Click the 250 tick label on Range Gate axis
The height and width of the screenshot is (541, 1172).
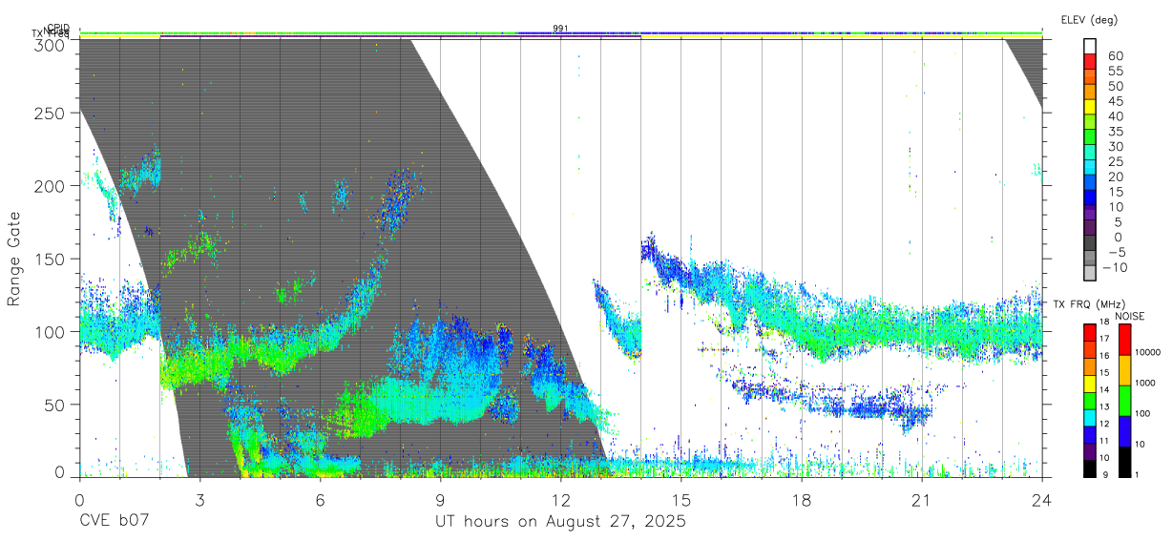pos(50,113)
